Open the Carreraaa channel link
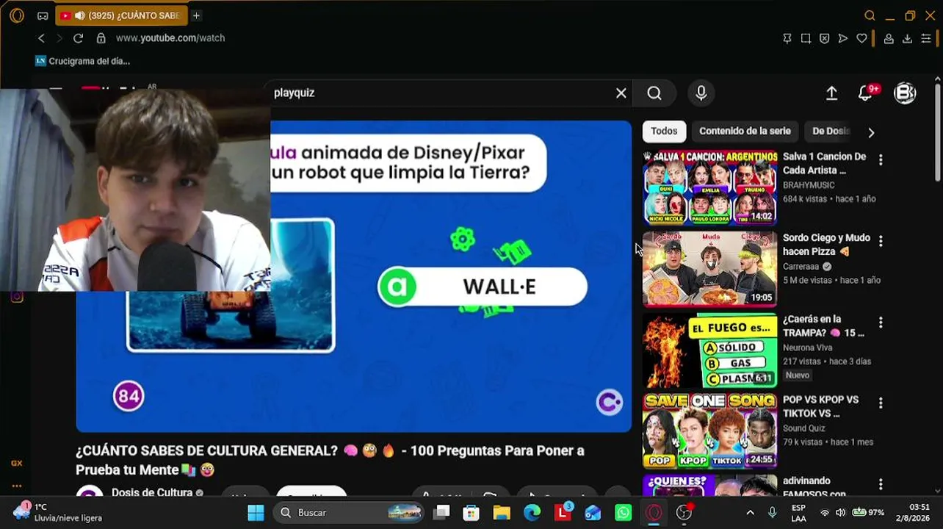The width and height of the screenshot is (943, 529). (801, 267)
